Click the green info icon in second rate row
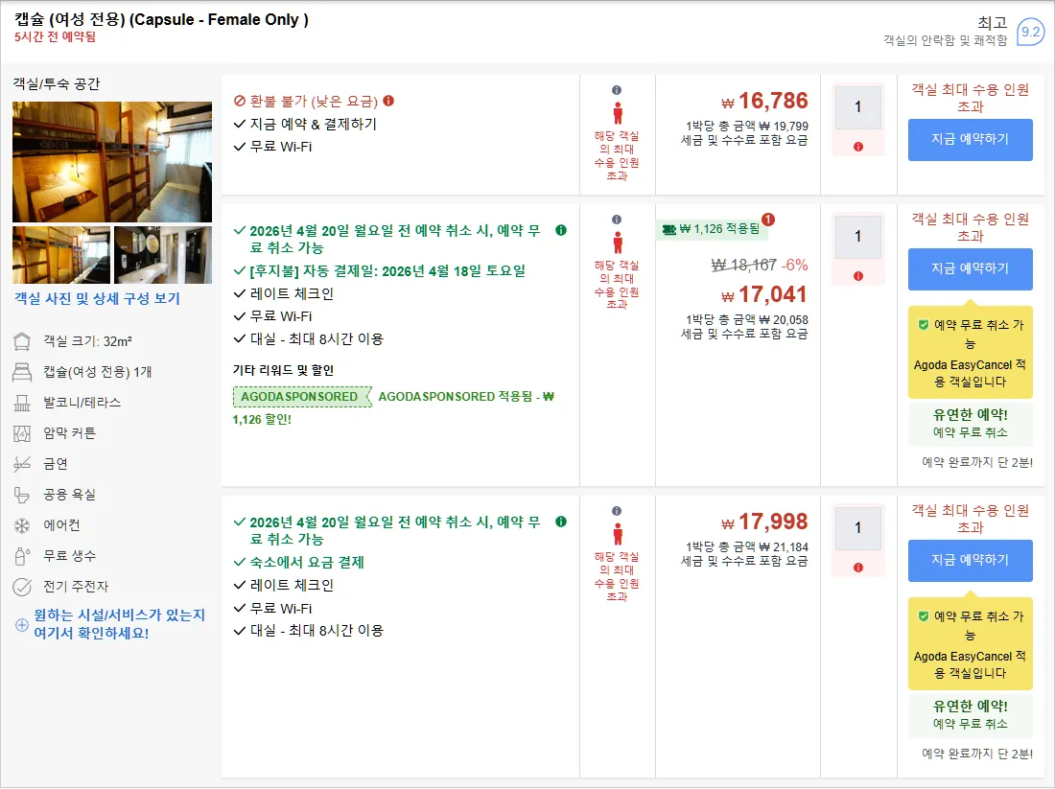The image size is (1055, 789). point(560,230)
